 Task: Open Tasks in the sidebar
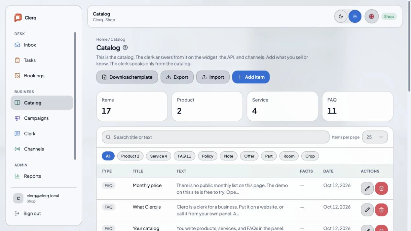pyautogui.click(x=42, y=60)
